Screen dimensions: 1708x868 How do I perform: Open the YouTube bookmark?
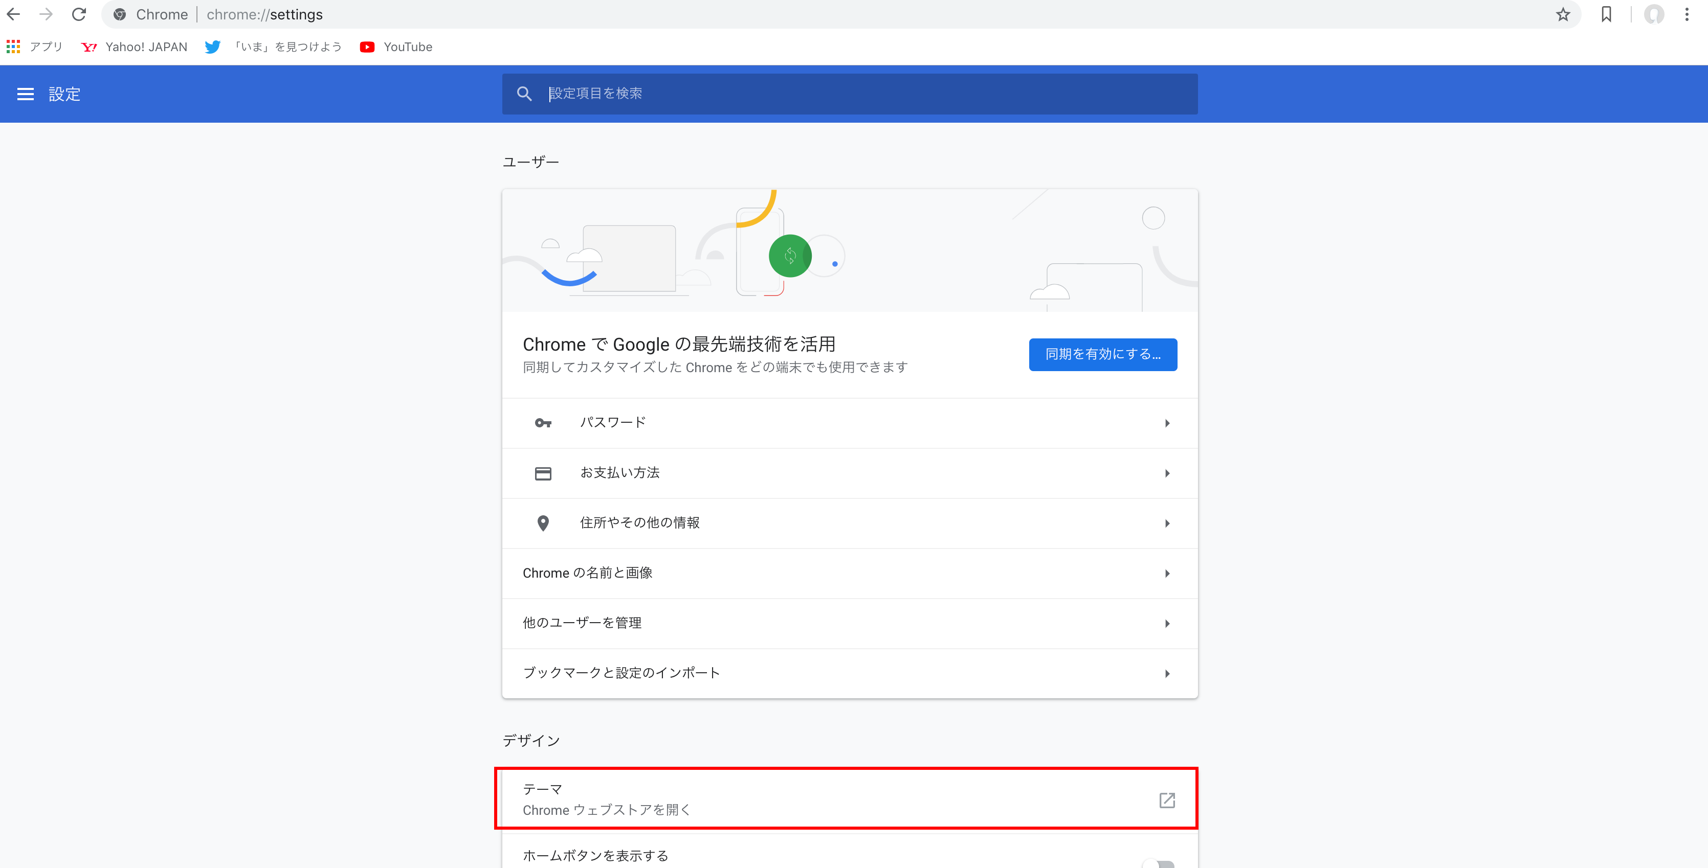396,47
